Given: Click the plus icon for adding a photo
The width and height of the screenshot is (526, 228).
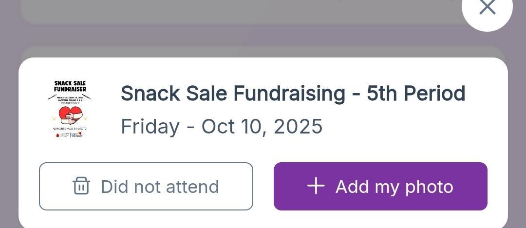Looking at the screenshot, I should (x=316, y=186).
